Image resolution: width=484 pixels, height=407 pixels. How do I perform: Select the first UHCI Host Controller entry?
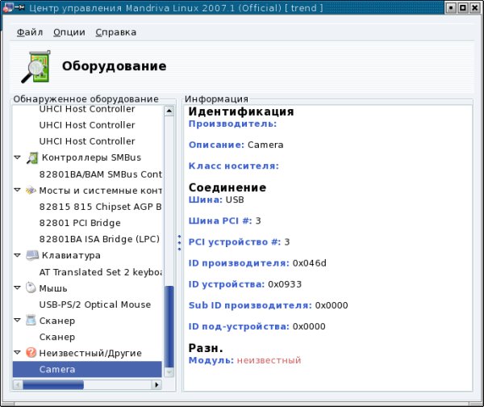[x=87, y=109]
